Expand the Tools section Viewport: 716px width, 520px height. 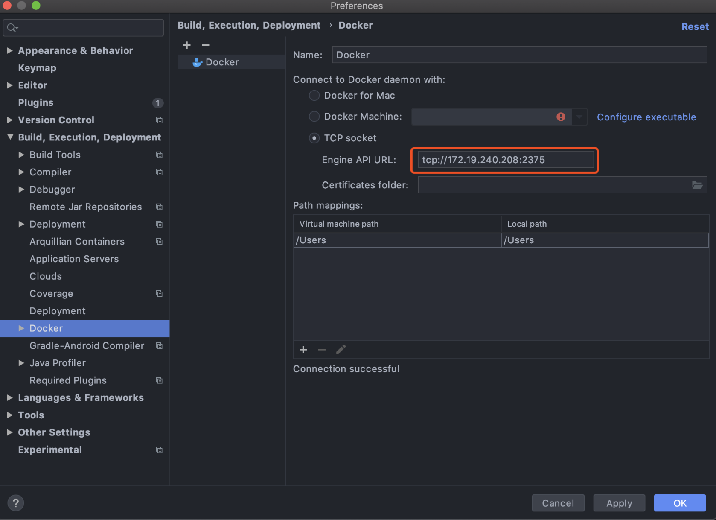click(10, 415)
